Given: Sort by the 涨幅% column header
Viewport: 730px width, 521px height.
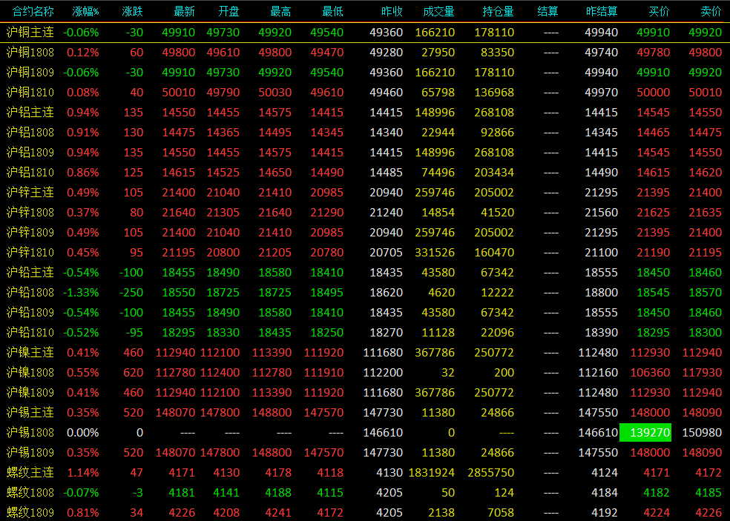Looking at the screenshot, I should tap(85, 12).
